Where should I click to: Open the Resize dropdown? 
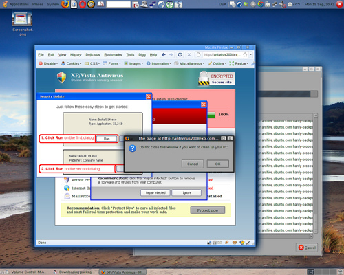pyautogui.click(x=239, y=63)
